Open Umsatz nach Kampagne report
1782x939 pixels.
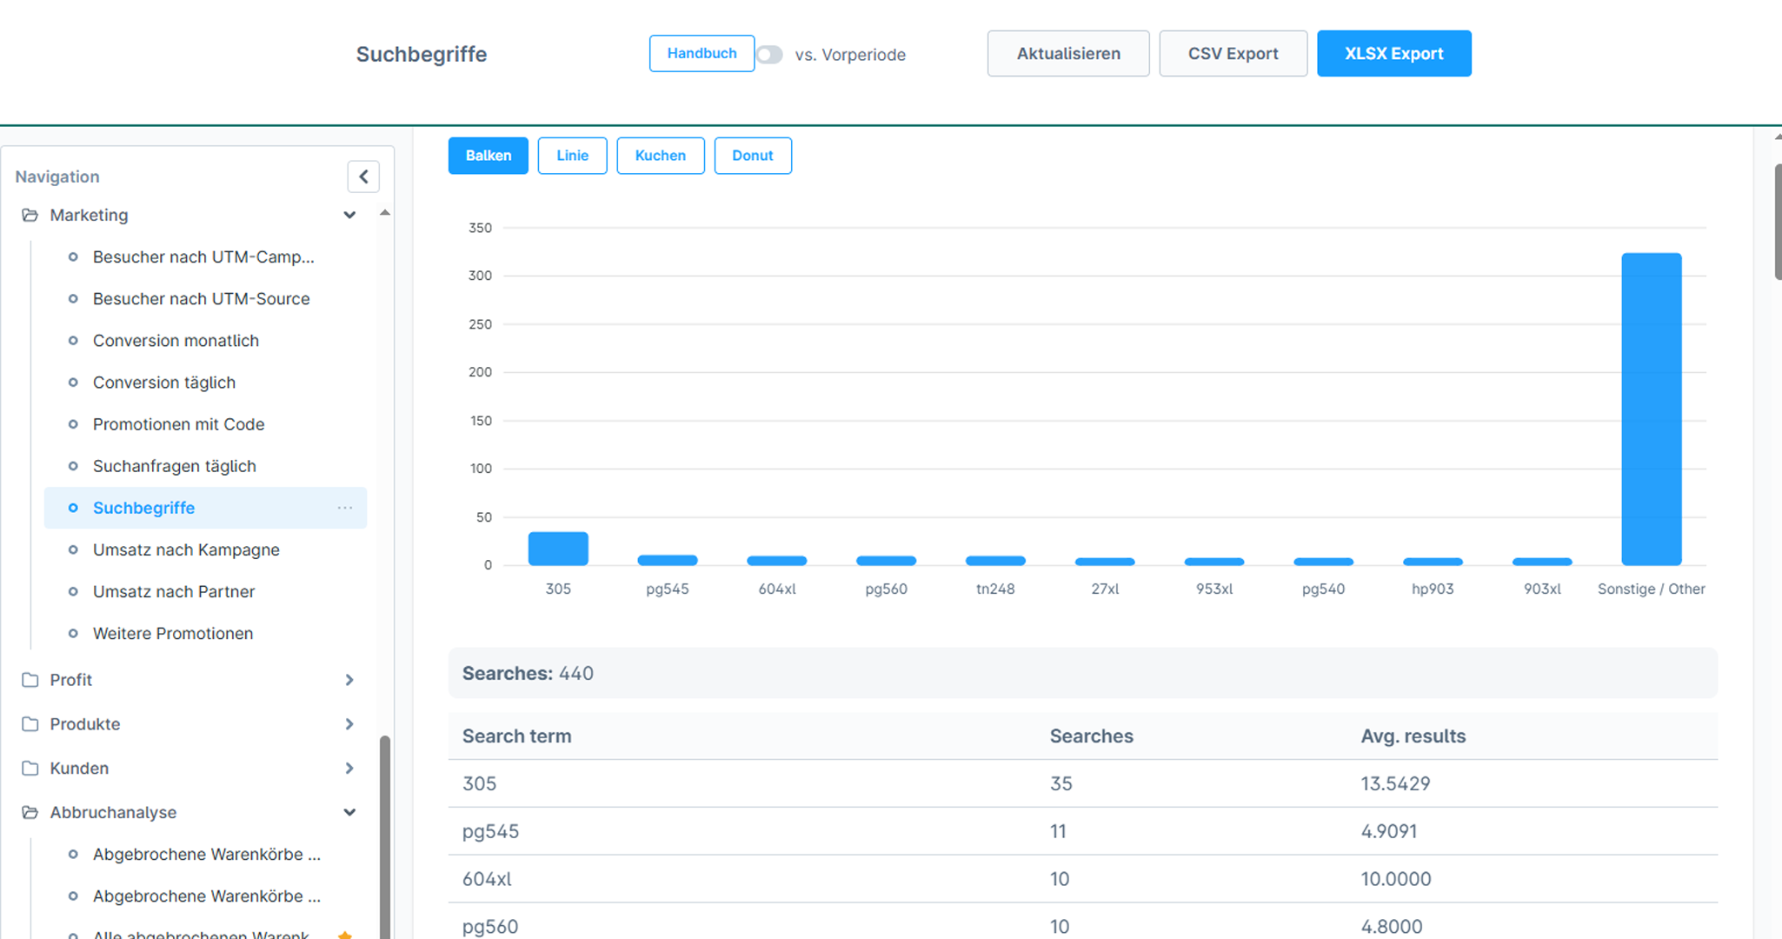pos(187,549)
